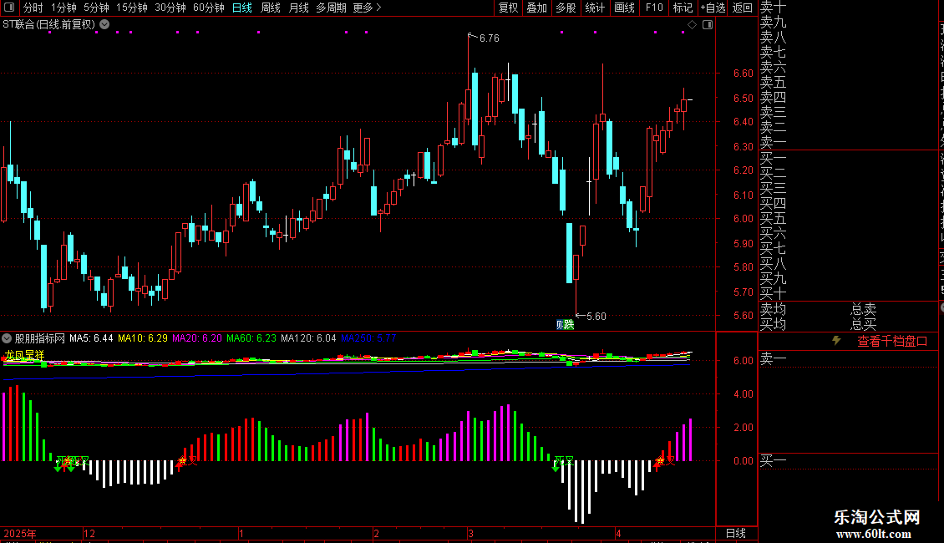This screenshot has width=944, height=543.
Task: Select the 卖一 row in the ten-level list
Action: 773,143
